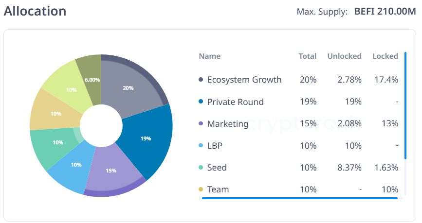Screen dimensions: 422x223
Task: Click the LBP legend dot
Action: tap(201, 146)
